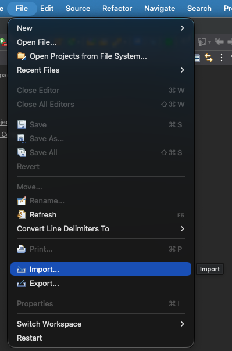Click the Open Projects from File System folder icon
This screenshot has height=351, width=232.
pos(22,56)
